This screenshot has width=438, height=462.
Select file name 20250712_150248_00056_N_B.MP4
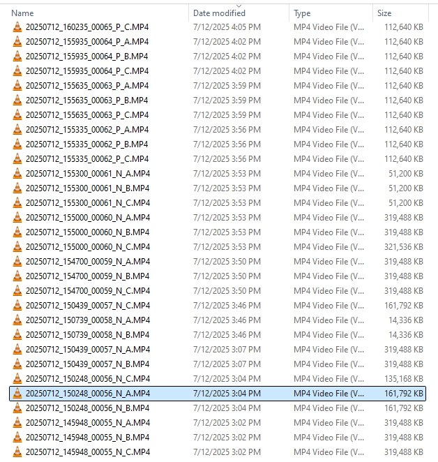87,408
